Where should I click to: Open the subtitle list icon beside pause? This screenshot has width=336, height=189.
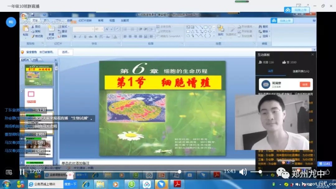coord(9,172)
